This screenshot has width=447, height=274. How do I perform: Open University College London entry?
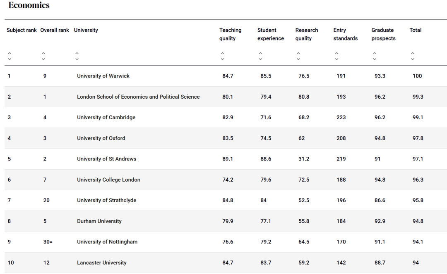click(108, 180)
